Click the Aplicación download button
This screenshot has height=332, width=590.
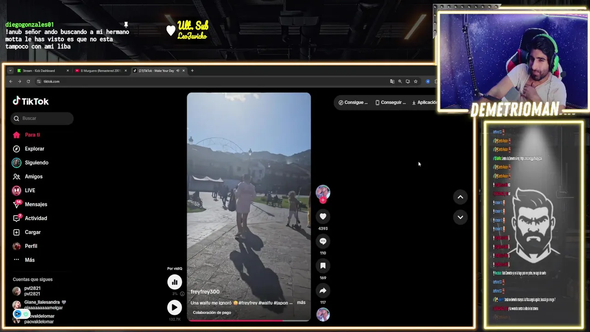pyautogui.click(x=424, y=102)
